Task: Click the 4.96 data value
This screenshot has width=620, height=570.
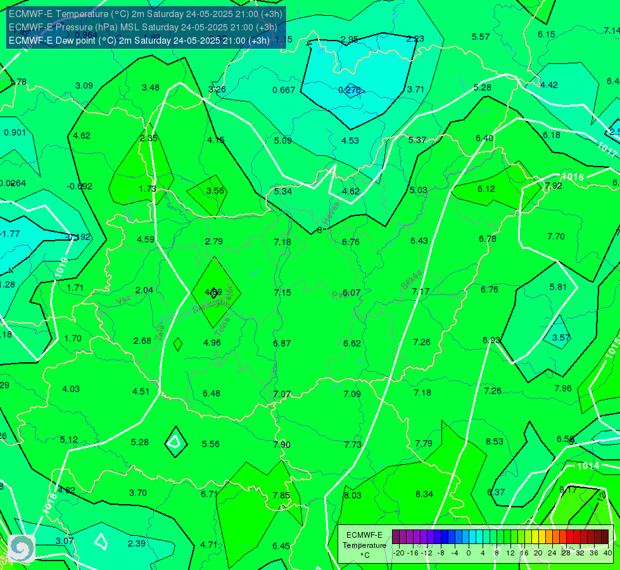Action: point(212,343)
